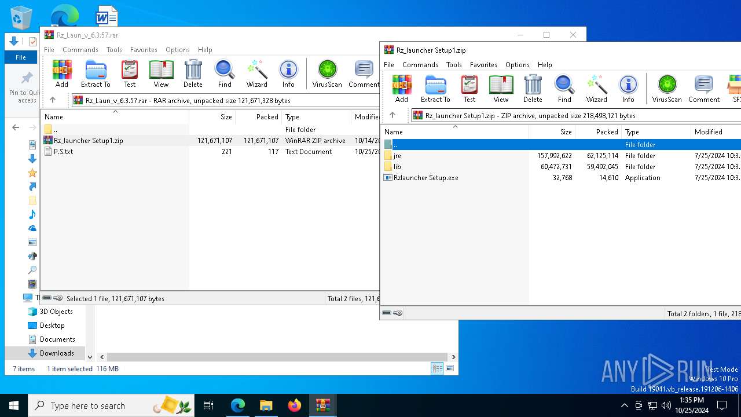Click Comment icon in Rz_launcher Setup1.zip window
Viewport: 741px width, 417px height.
pyautogui.click(x=704, y=89)
